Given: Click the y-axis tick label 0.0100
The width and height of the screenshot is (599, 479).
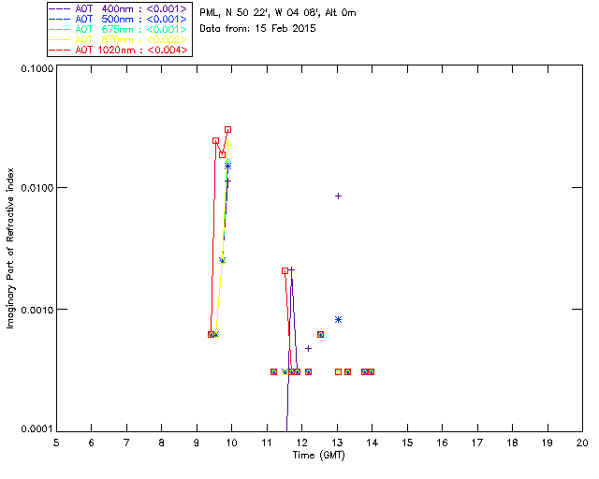Looking at the screenshot, I should pos(37,188).
